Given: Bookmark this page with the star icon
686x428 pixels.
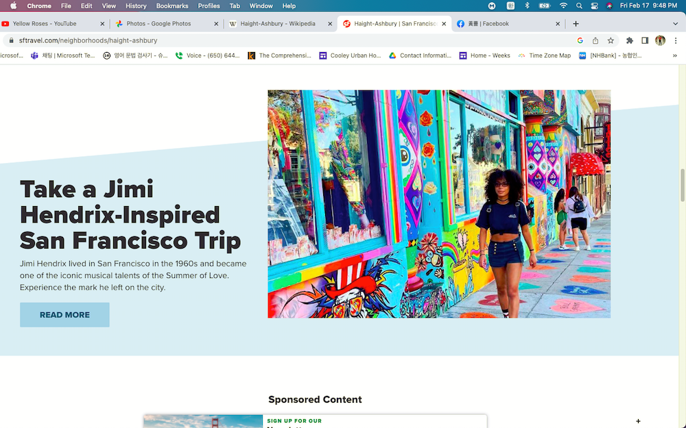Looking at the screenshot, I should (611, 40).
